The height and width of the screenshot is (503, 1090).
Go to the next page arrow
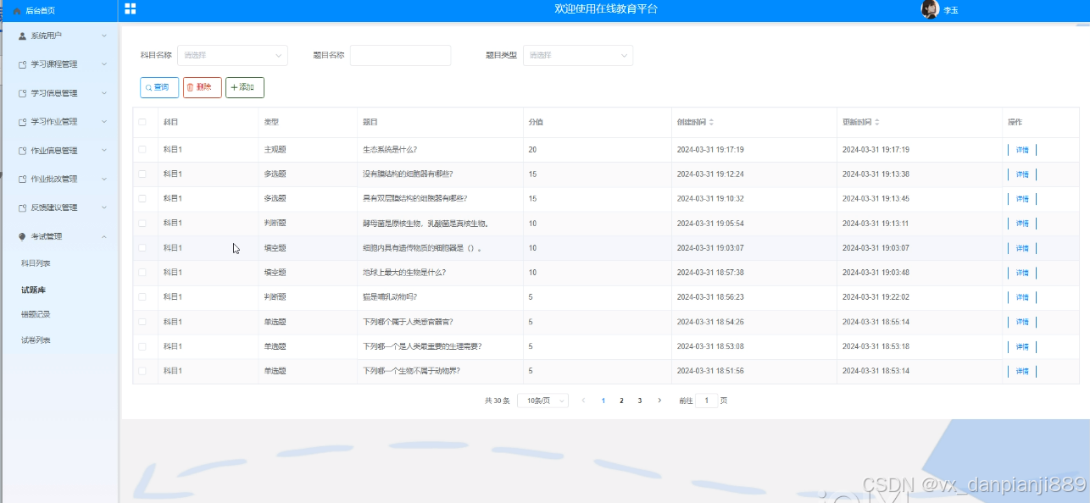pyautogui.click(x=659, y=401)
